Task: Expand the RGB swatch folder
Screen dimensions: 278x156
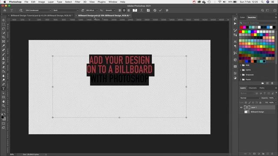Action: click(x=241, y=65)
